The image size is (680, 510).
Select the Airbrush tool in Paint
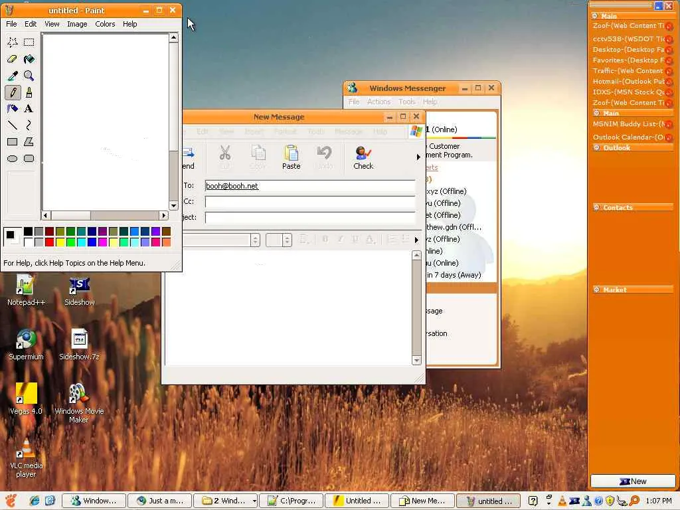pos(13,108)
